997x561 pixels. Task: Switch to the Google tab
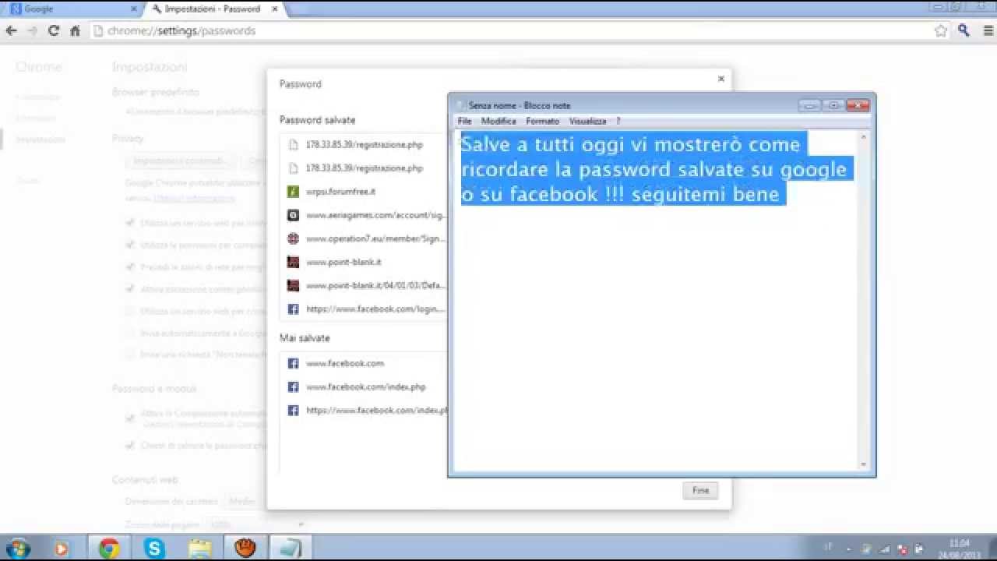pos(72,9)
